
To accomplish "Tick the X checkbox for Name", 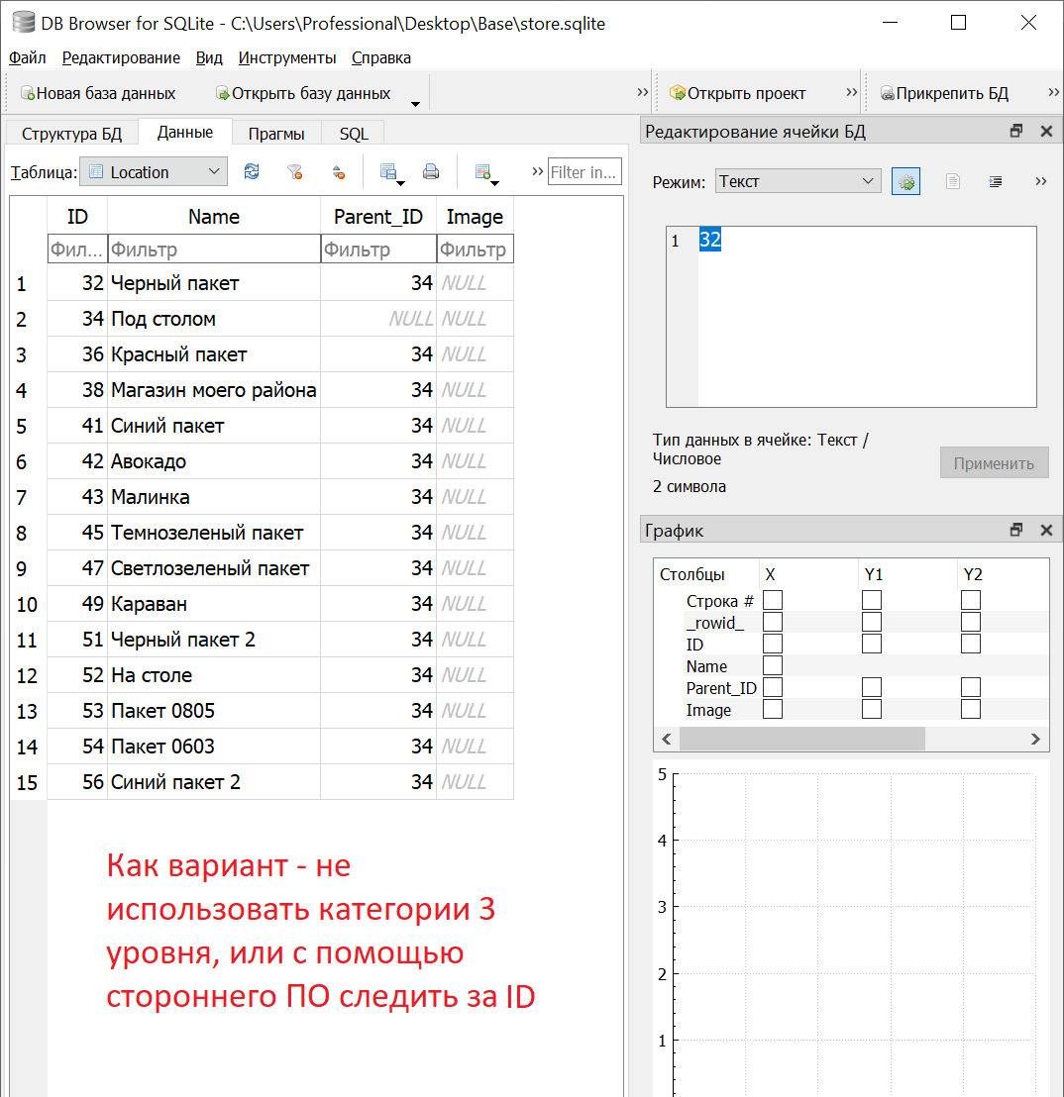I will pos(773,665).
